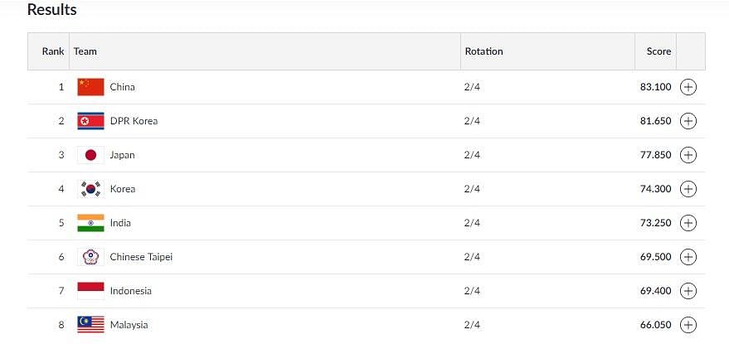This screenshot has height=344, width=729.
Task: Click the India flag icon
Action: click(x=90, y=223)
